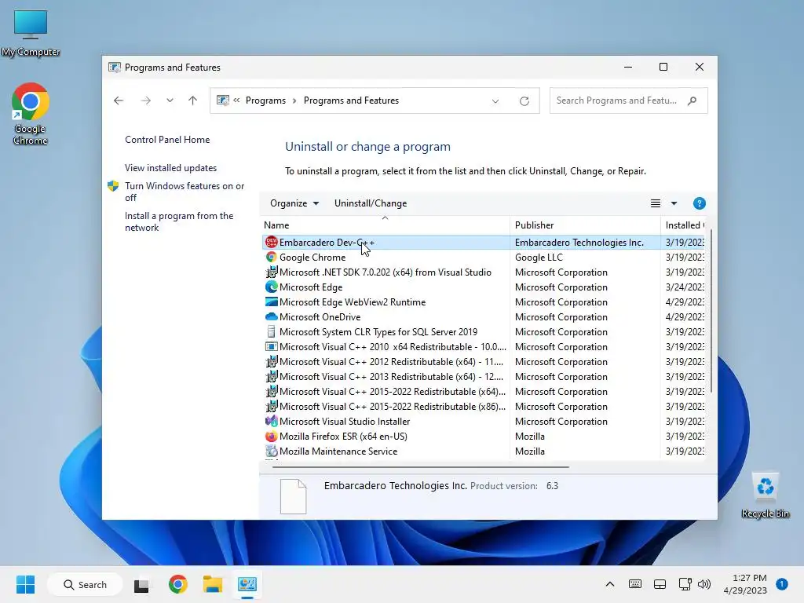Click the double chevron before Programs breadcrumb

236,100
